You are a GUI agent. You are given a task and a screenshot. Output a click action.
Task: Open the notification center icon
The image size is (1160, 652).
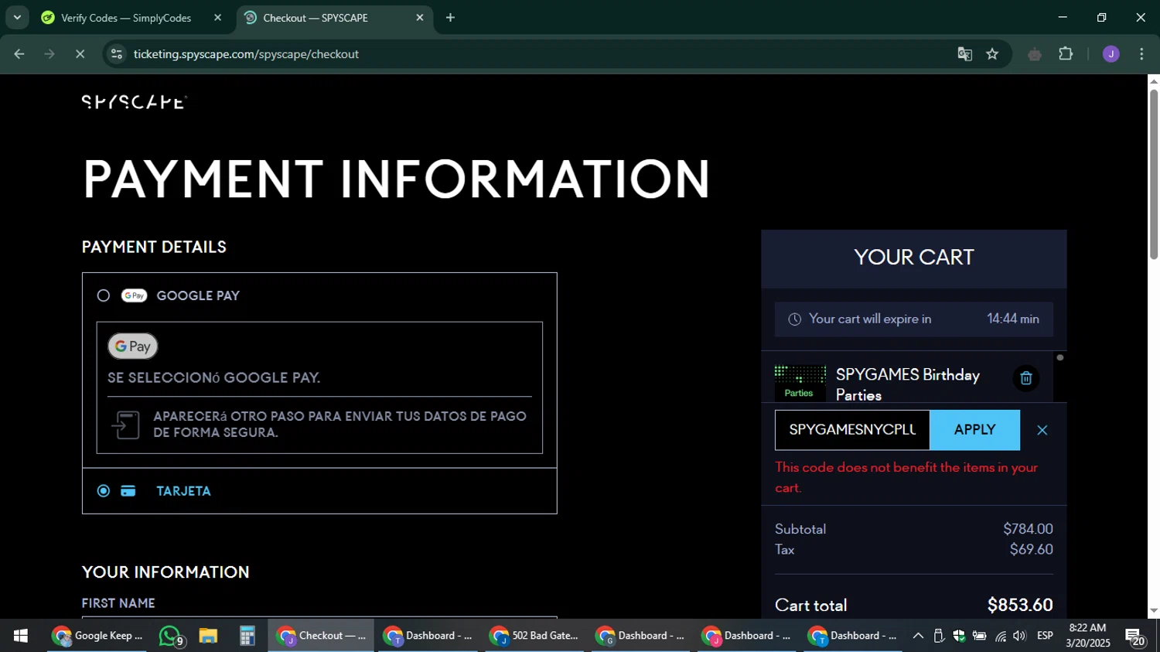[x=1135, y=637]
